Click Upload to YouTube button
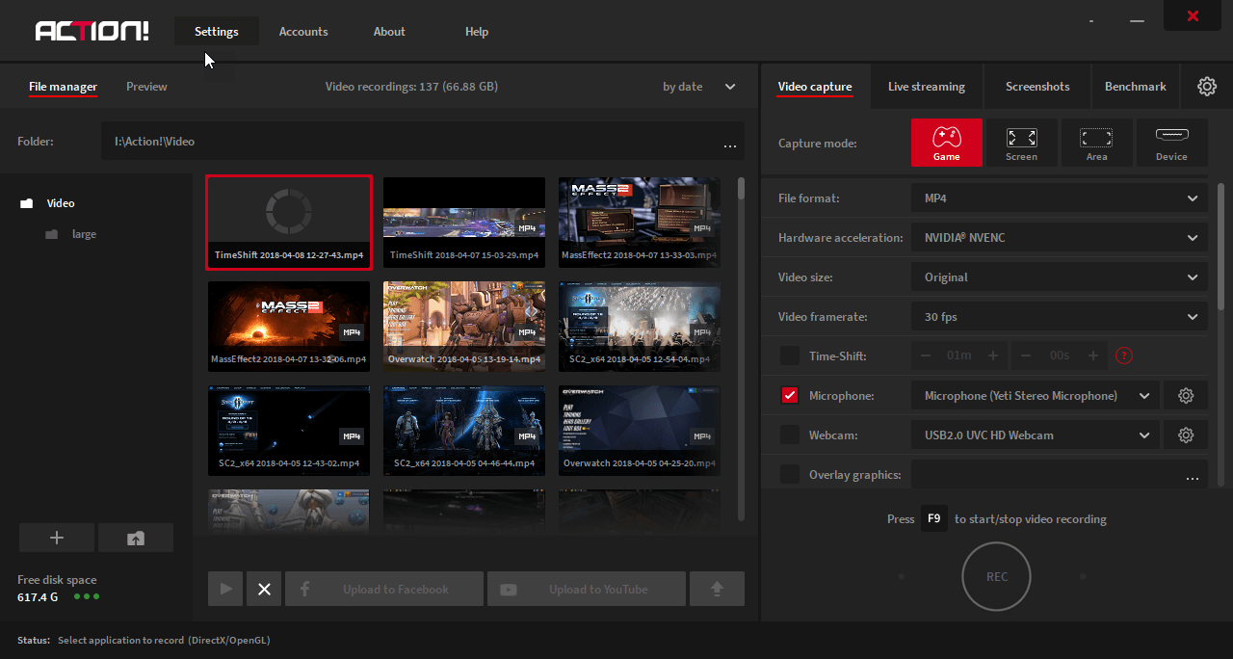 click(x=587, y=589)
